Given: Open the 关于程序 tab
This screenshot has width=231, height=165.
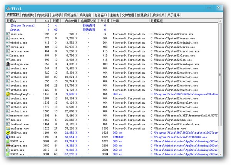Looking at the screenshot, I should [x=173, y=15].
